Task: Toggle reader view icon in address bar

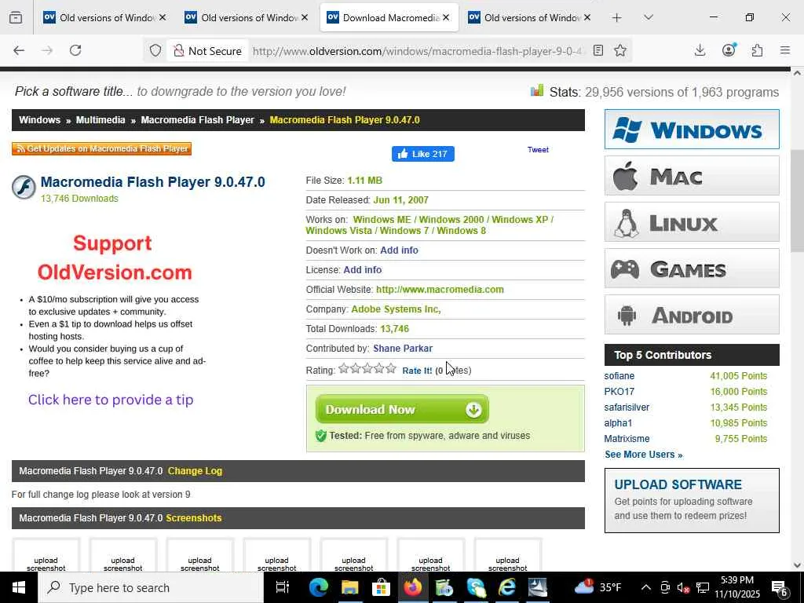Action: tap(598, 50)
